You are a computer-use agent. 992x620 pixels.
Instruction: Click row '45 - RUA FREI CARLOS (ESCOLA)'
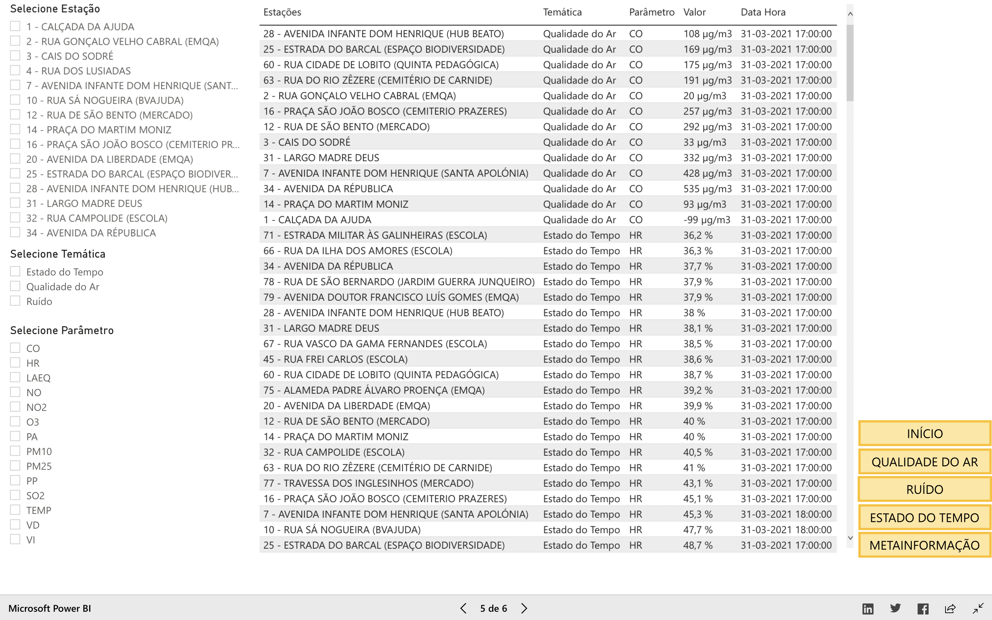pyautogui.click(x=548, y=359)
